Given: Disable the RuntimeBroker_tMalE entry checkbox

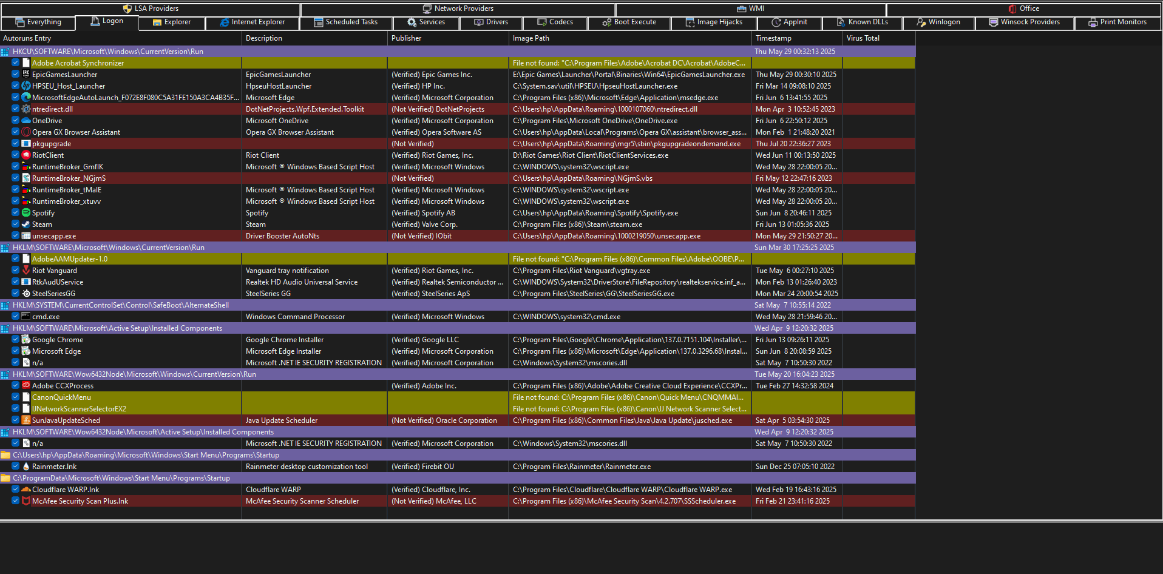Looking at the screenshot, I should [x=16, y=189].
